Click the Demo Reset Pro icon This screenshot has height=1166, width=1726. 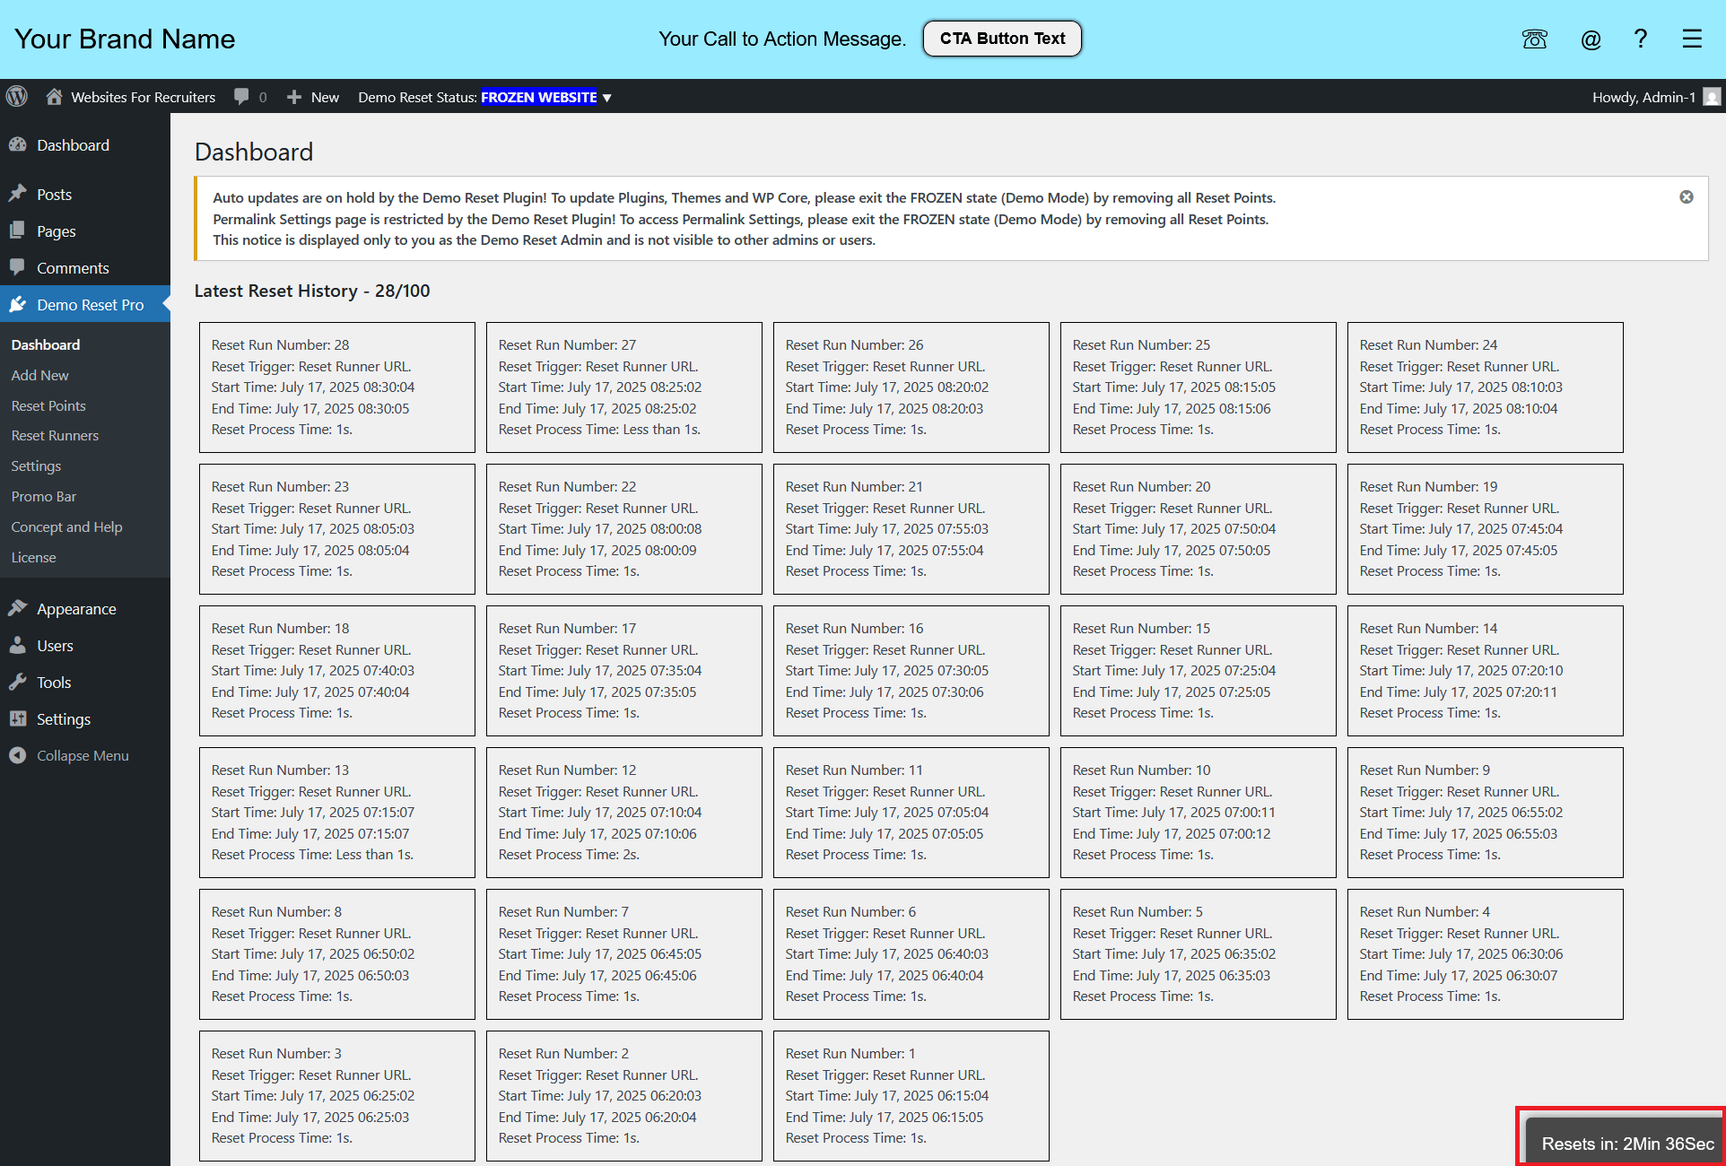pos(18,304)
